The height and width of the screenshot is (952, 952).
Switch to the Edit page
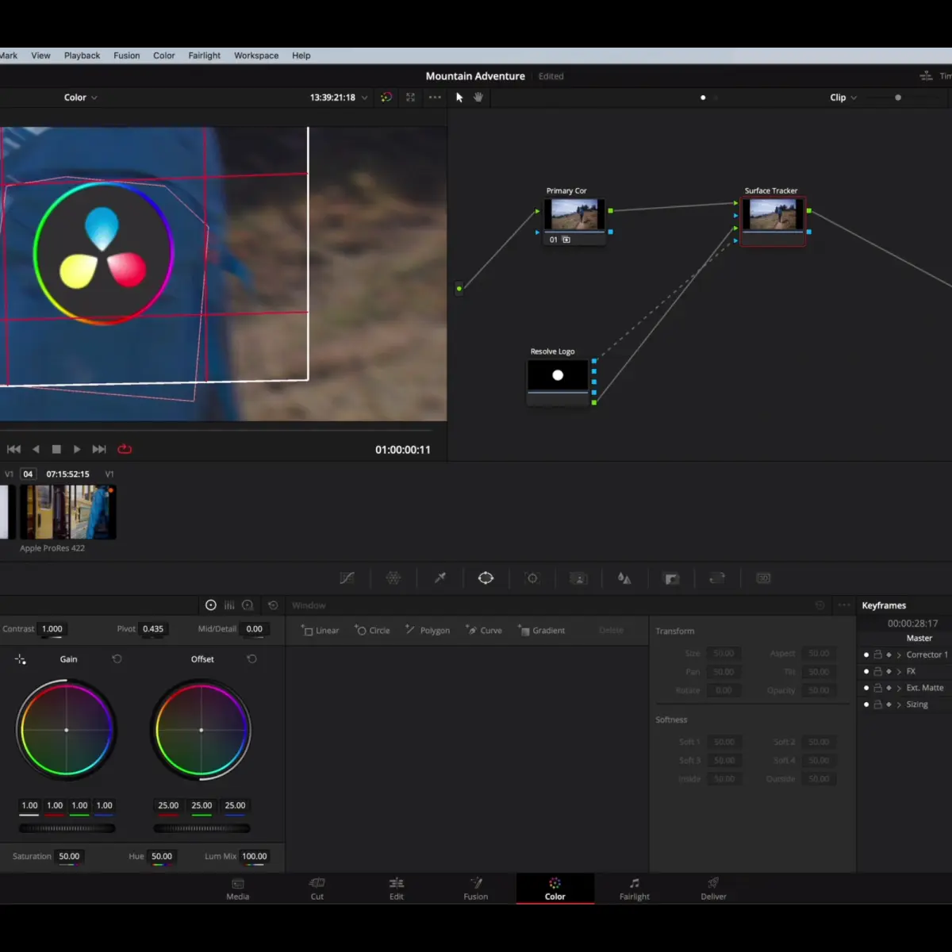(x=397, y=889)
